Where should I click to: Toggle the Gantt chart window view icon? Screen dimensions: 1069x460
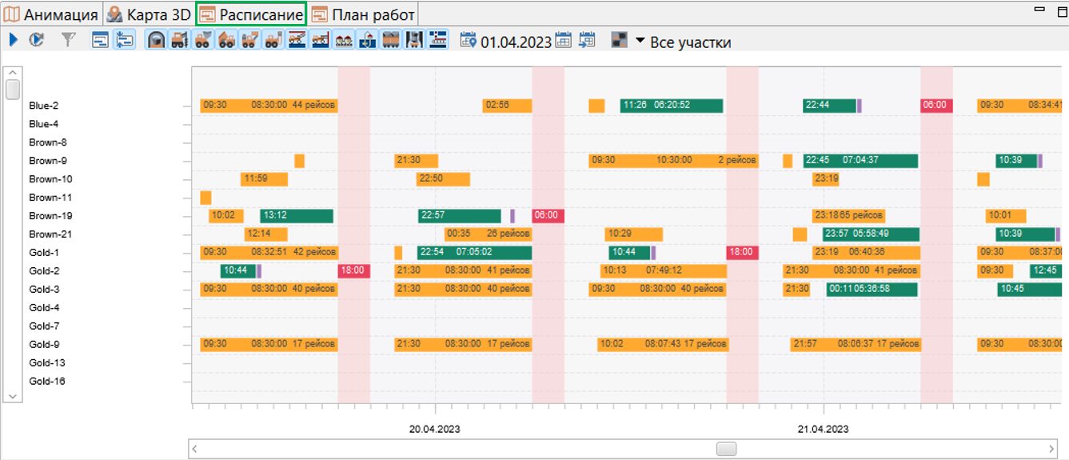click(x=101, y=39)
